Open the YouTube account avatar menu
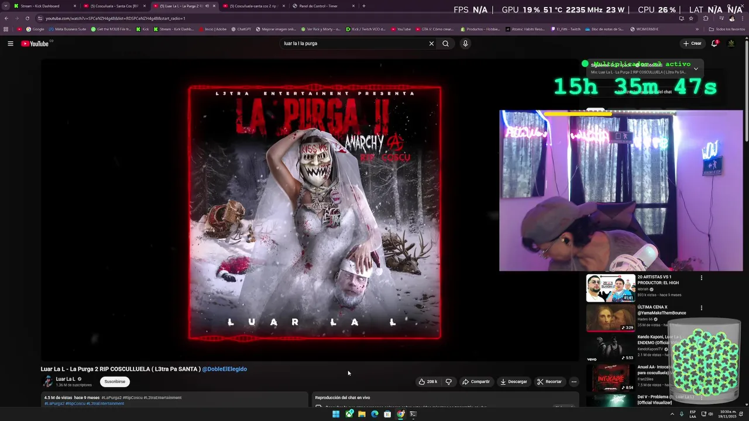This screenshot has width=749, height=421. [731, 43]
